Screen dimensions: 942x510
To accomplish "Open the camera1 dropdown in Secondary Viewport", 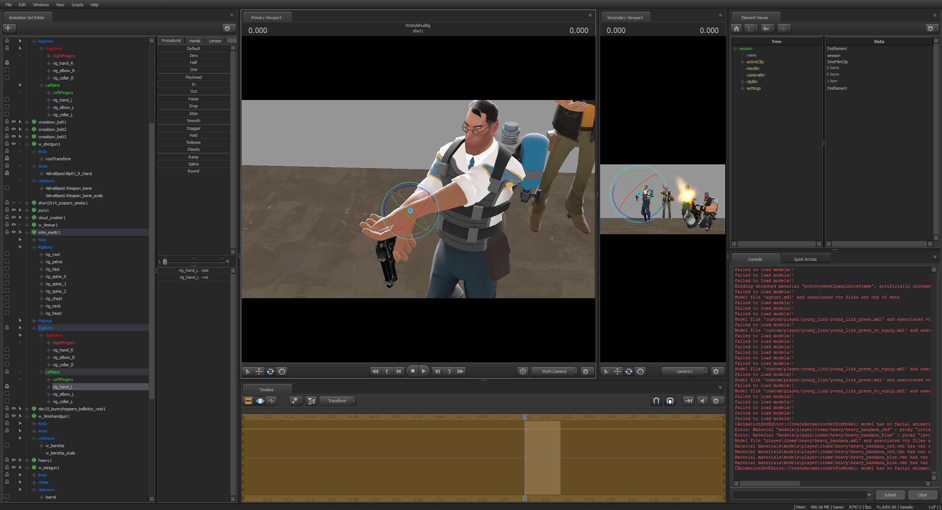I will pos(685,371).
